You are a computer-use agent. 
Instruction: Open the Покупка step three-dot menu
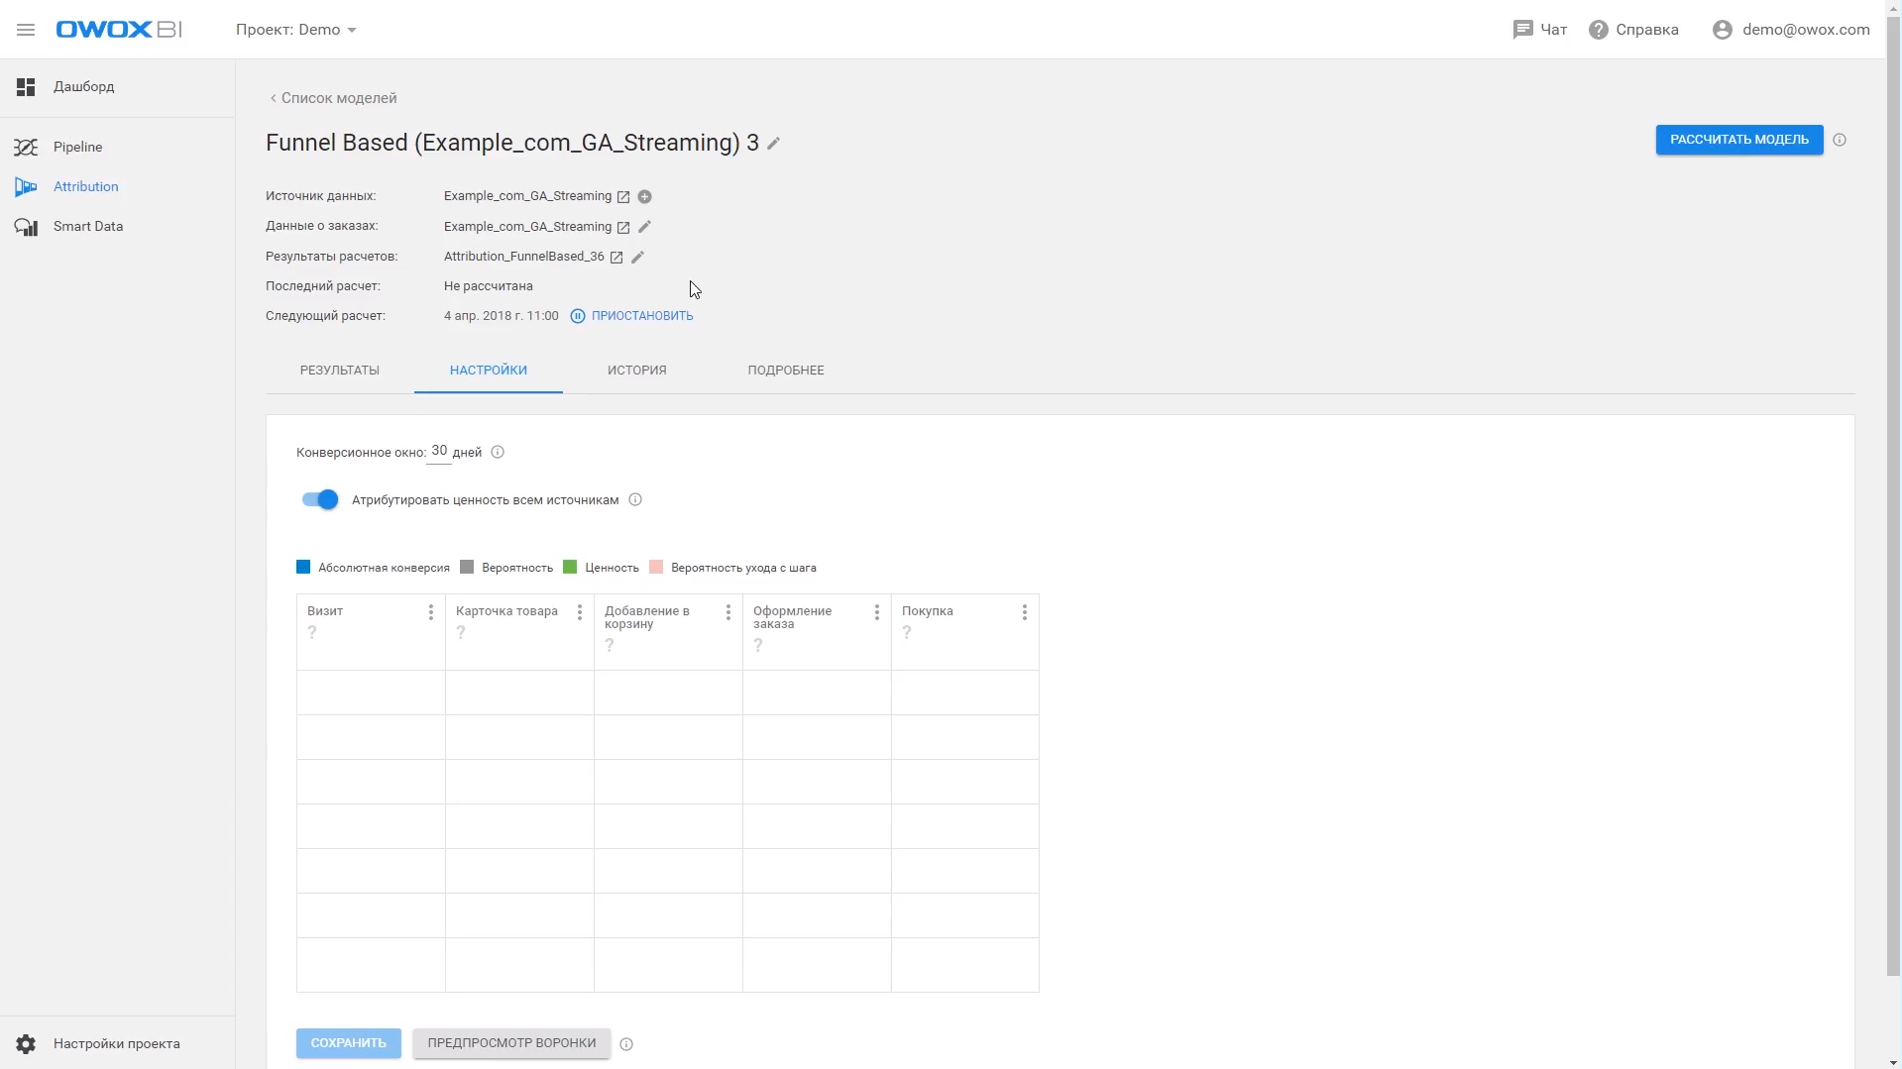point(1024,612)
